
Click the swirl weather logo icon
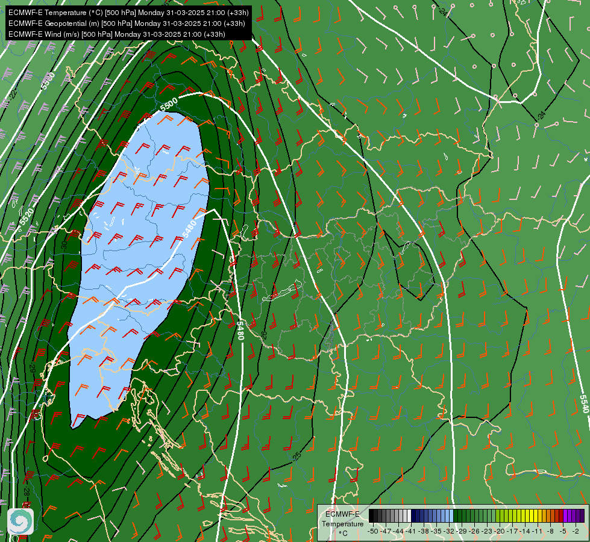click(x=20, y=522)
